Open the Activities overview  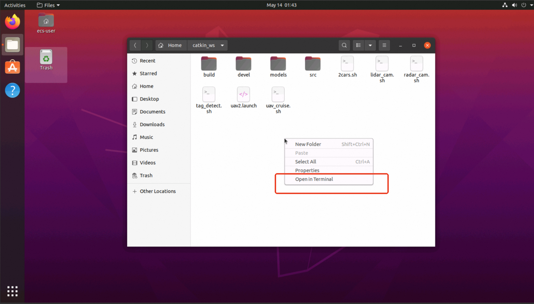click(x=15, y=5)
